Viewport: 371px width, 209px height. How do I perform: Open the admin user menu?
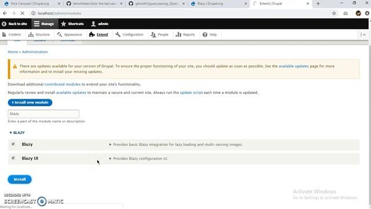pyautogui.click(x=100, y=24)
